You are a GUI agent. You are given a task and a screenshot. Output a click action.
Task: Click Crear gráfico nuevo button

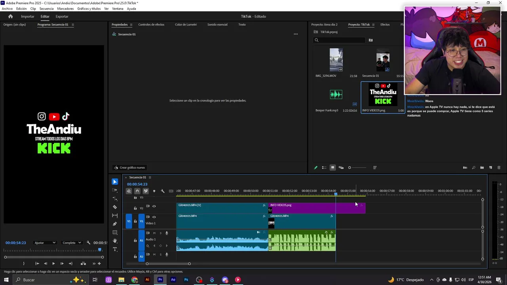129,167
